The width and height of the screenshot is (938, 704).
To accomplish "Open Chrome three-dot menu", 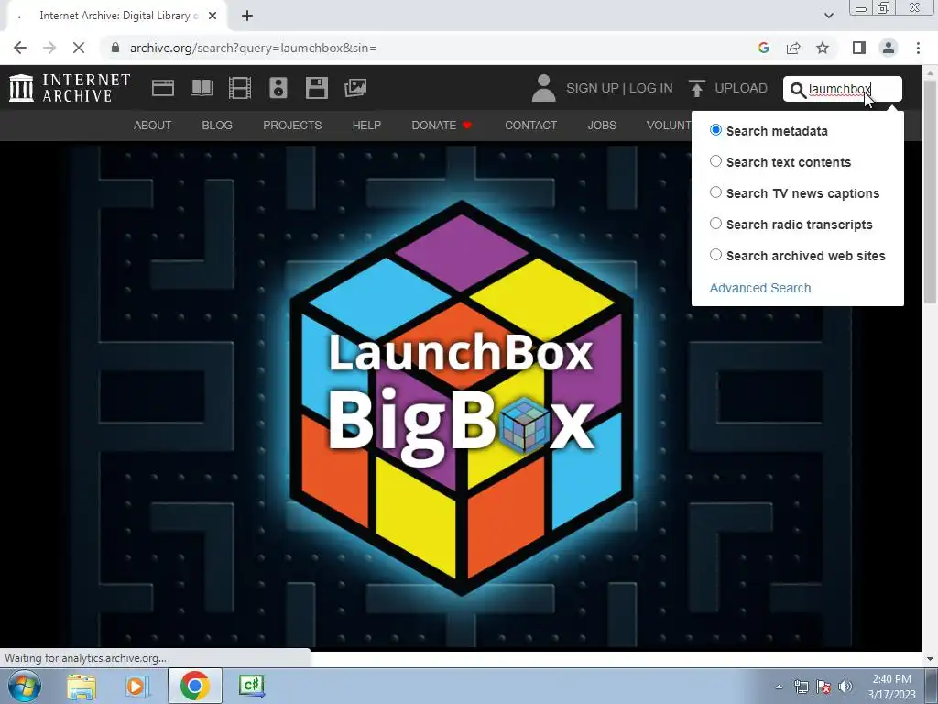I will [918, 48].
